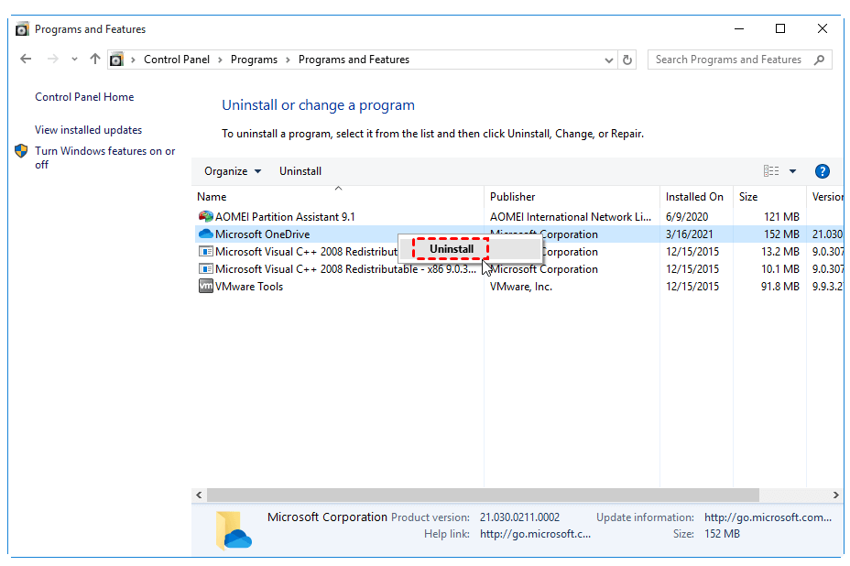The height and width of the screenshot is (566, 850).
Task: Click Uninstall in the toolbar
Action: pos(300,171)
